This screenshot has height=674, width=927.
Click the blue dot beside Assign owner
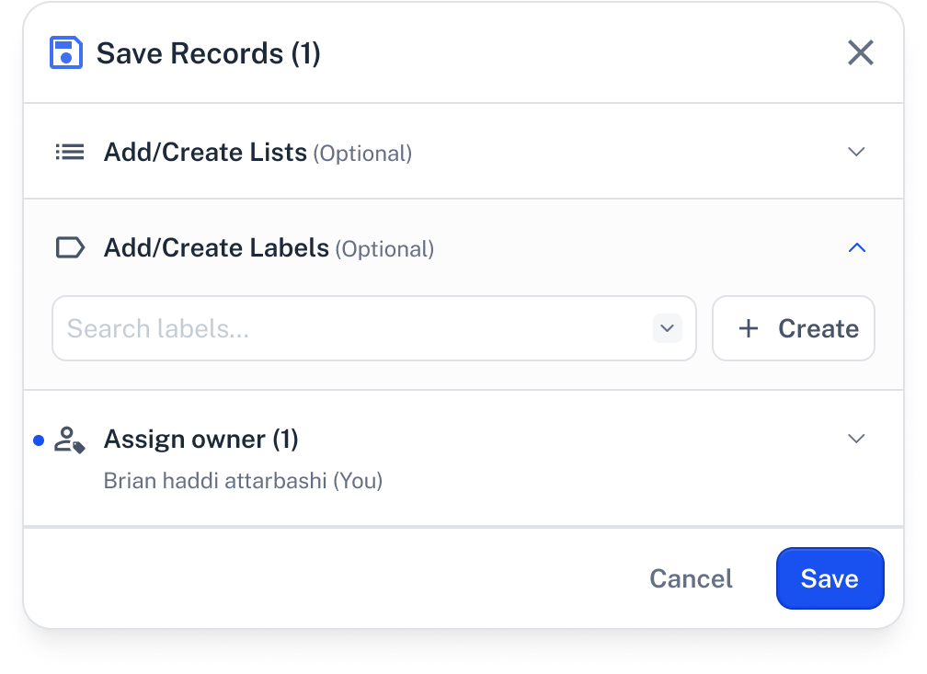(x=39, y=440)
